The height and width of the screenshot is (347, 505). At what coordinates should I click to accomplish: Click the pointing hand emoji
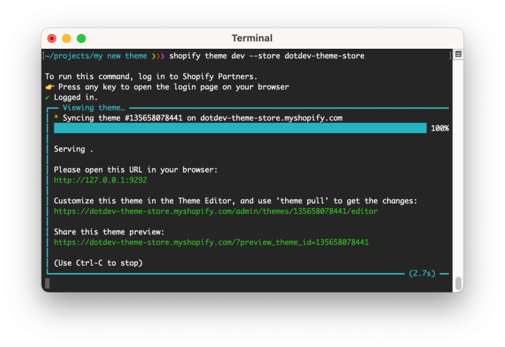click(50, 87)
